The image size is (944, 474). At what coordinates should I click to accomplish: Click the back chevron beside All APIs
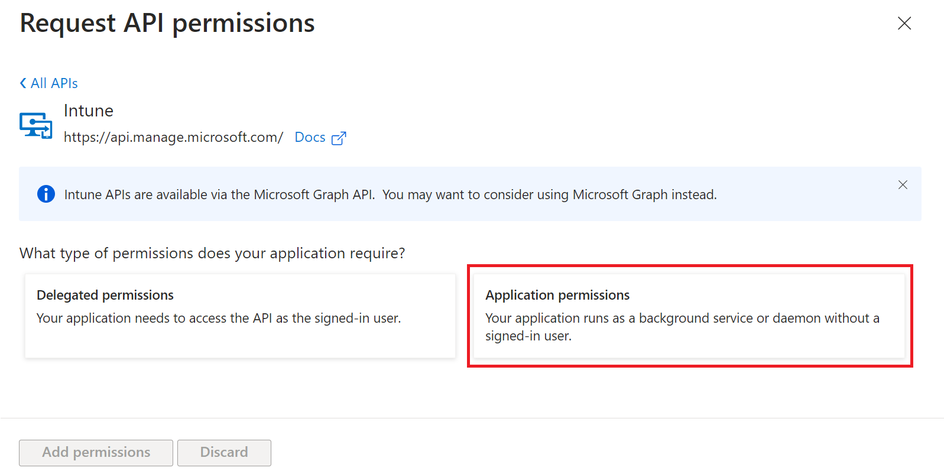[23, 83]
